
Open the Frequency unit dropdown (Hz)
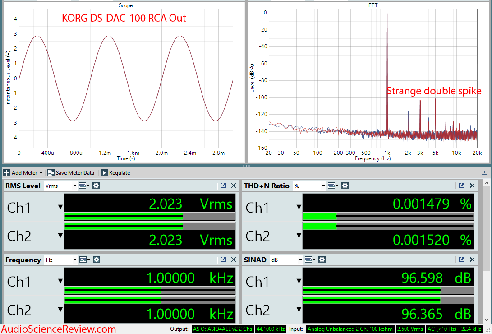point(60,260)
